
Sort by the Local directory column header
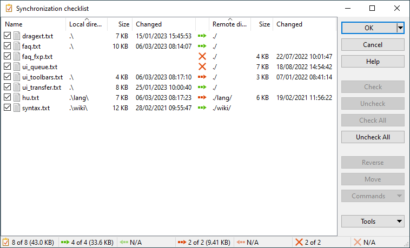(x=85, y=24)
